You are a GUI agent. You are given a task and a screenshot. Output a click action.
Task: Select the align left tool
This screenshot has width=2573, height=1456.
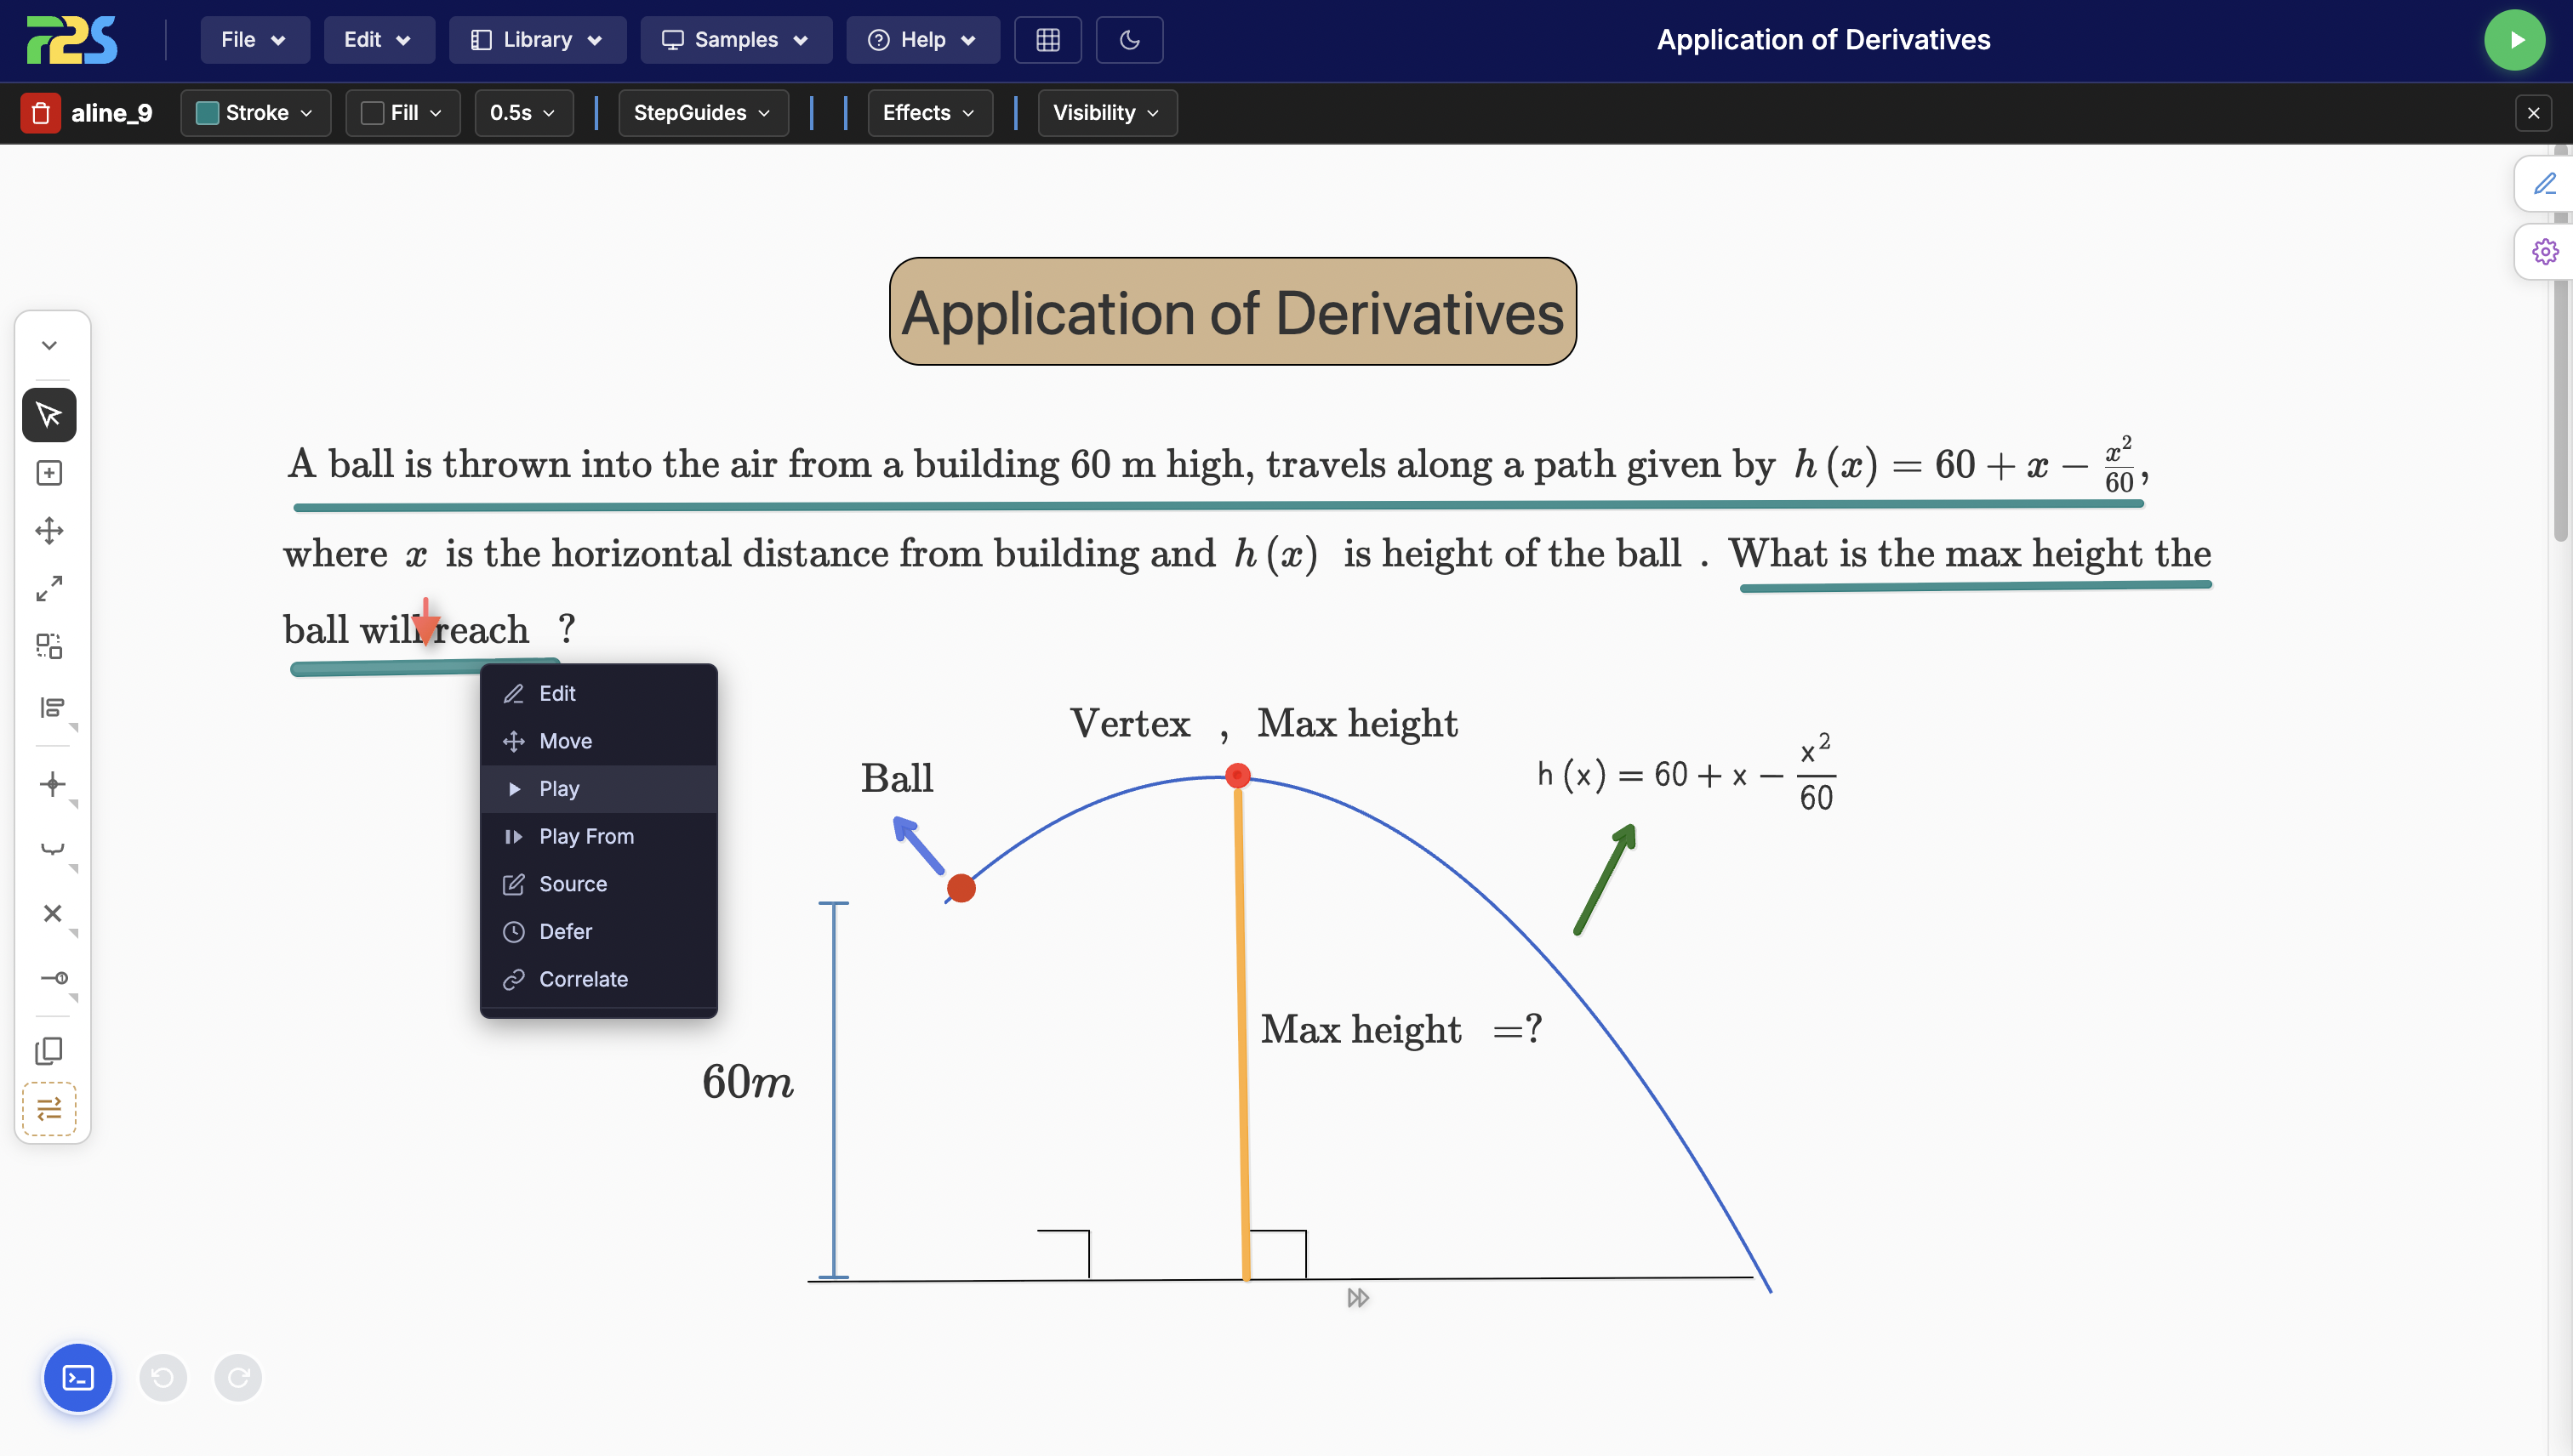tap(52, 709)
